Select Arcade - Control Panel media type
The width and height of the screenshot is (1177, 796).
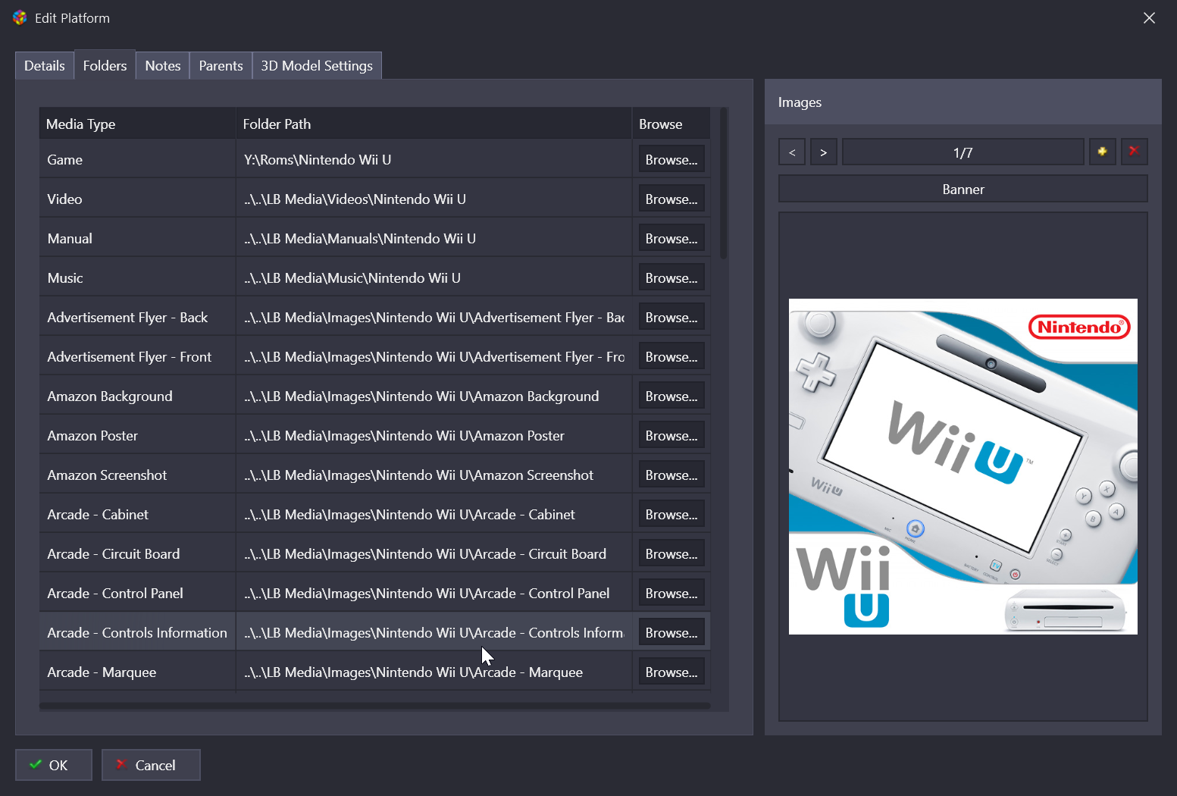(137, 593)
